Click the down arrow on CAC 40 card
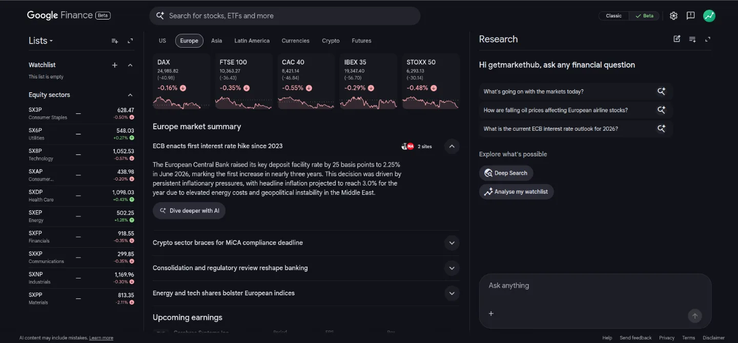Screen dimensions: 738x343 click(309, 88)
